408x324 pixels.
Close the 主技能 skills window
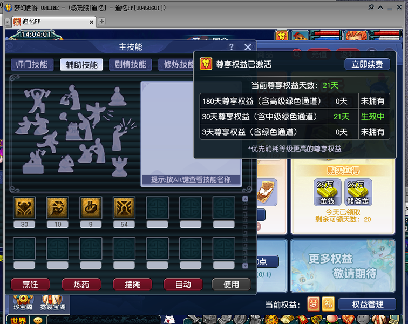tap(248, 47)
